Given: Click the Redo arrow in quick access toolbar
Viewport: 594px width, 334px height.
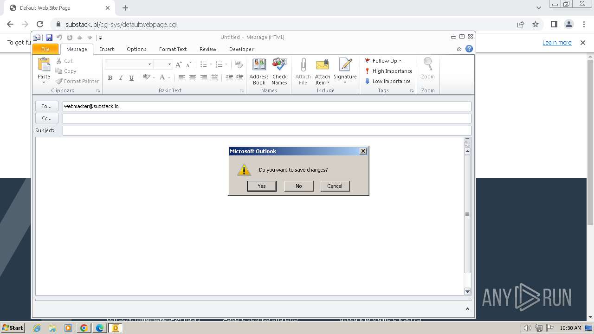Looking at the screenshot, I should (70, 38).
